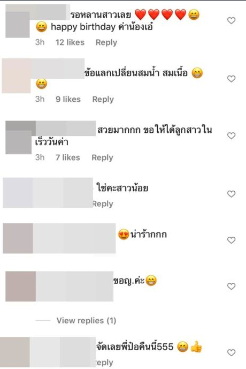Like the 'น่ารักกกก' comment
The height and width of the screenshot is (369, 246).
pyautogui.click(x=231, y=240)
